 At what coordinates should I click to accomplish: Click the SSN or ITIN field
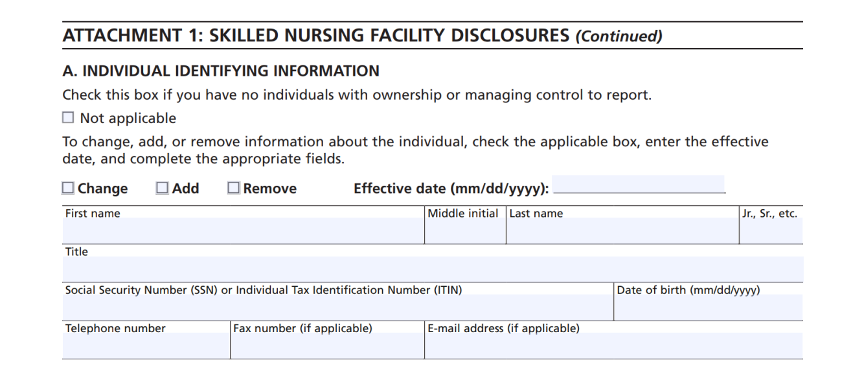pos(337,307)
